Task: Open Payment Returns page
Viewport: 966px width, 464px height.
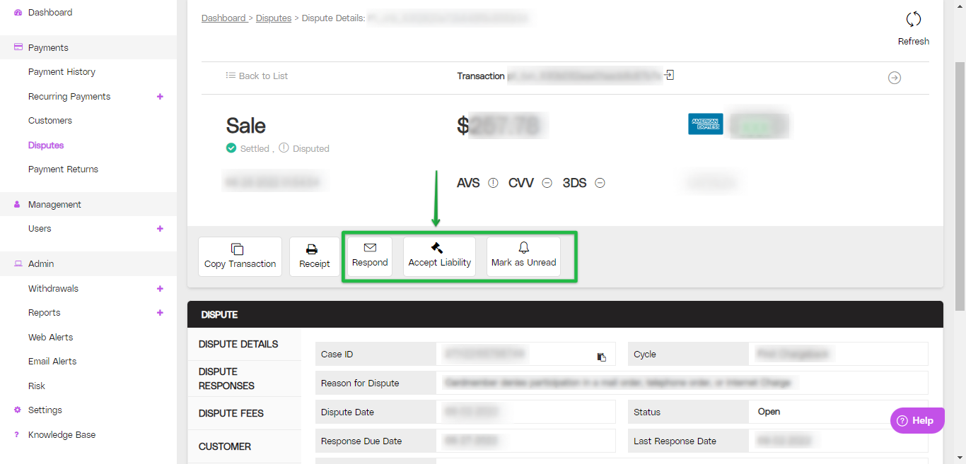Action: (x=63, y=169)
